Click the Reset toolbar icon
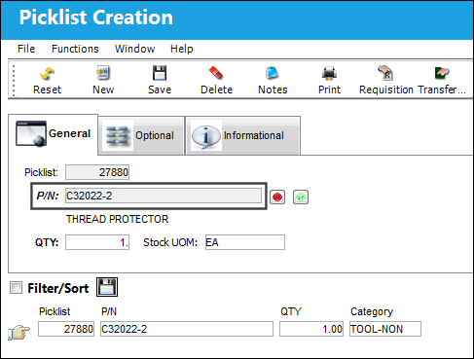Viewport: 474px width, 359px height. (47, 74)
